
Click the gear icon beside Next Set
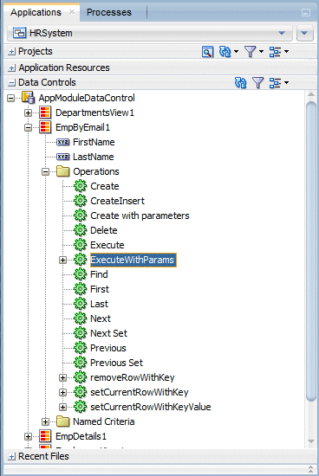[x=81, y=333]
